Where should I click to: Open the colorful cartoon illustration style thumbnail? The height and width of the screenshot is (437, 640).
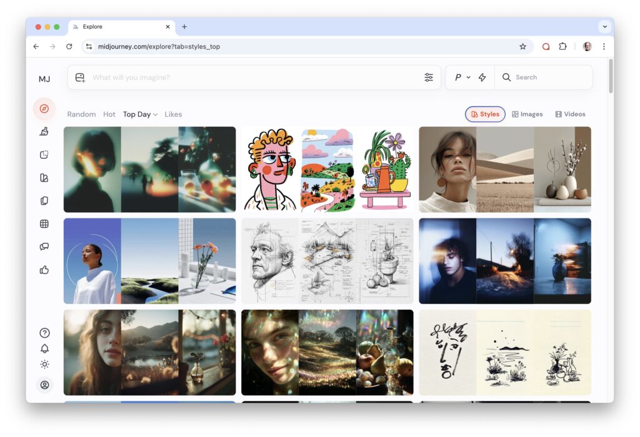pyautogui.click(x=327, y=169)
